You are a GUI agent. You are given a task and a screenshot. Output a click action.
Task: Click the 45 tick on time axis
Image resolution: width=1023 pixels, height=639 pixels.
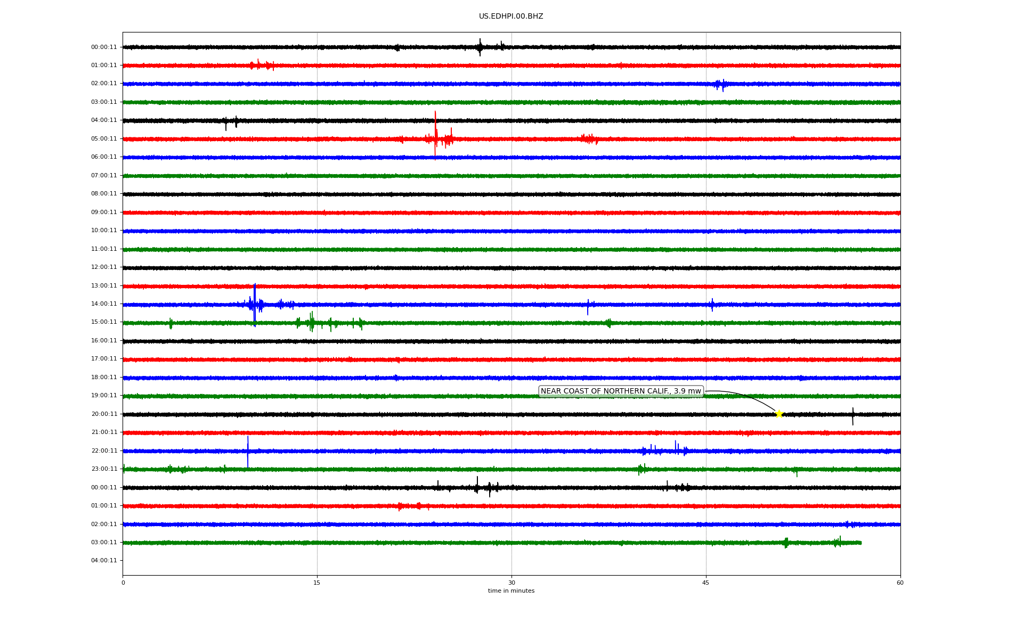point(706,583)
